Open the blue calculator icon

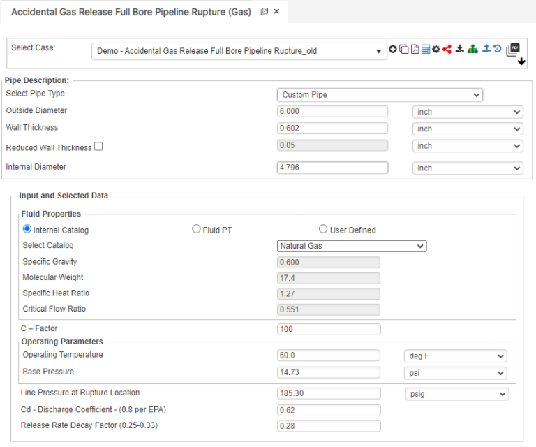tap(425, 50)
